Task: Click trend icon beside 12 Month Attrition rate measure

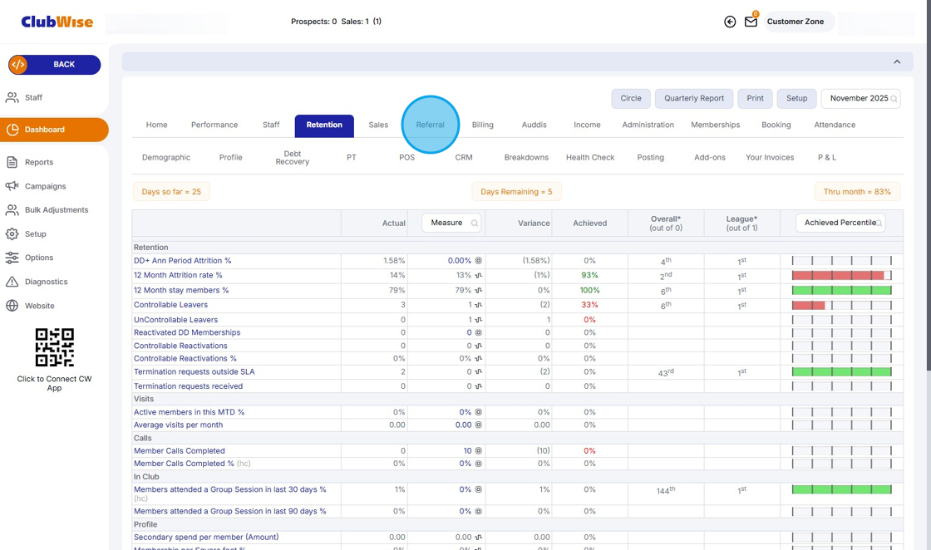Action: [479, 275]
